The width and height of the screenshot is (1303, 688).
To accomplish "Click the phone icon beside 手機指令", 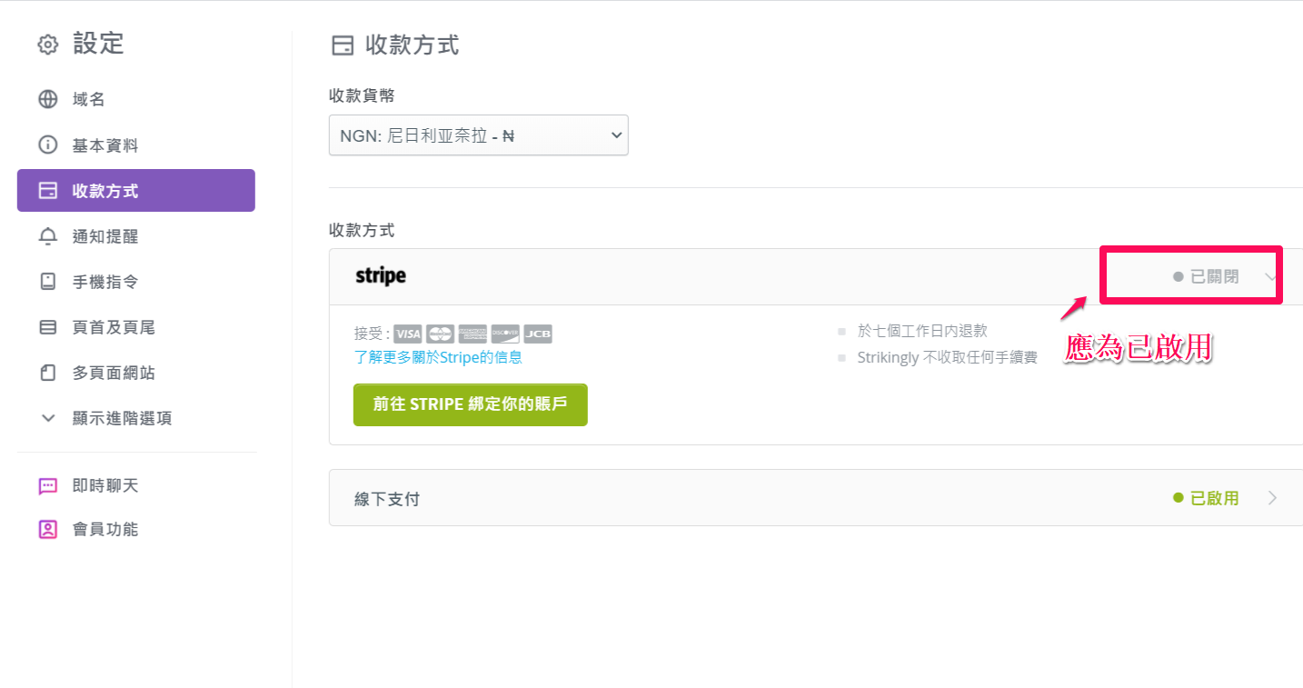I will pos(47,282).
